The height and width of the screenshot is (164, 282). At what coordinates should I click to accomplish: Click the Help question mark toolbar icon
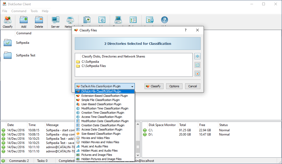[164, 20]
